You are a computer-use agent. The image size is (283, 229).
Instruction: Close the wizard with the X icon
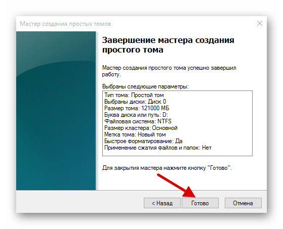pos(260,23)
